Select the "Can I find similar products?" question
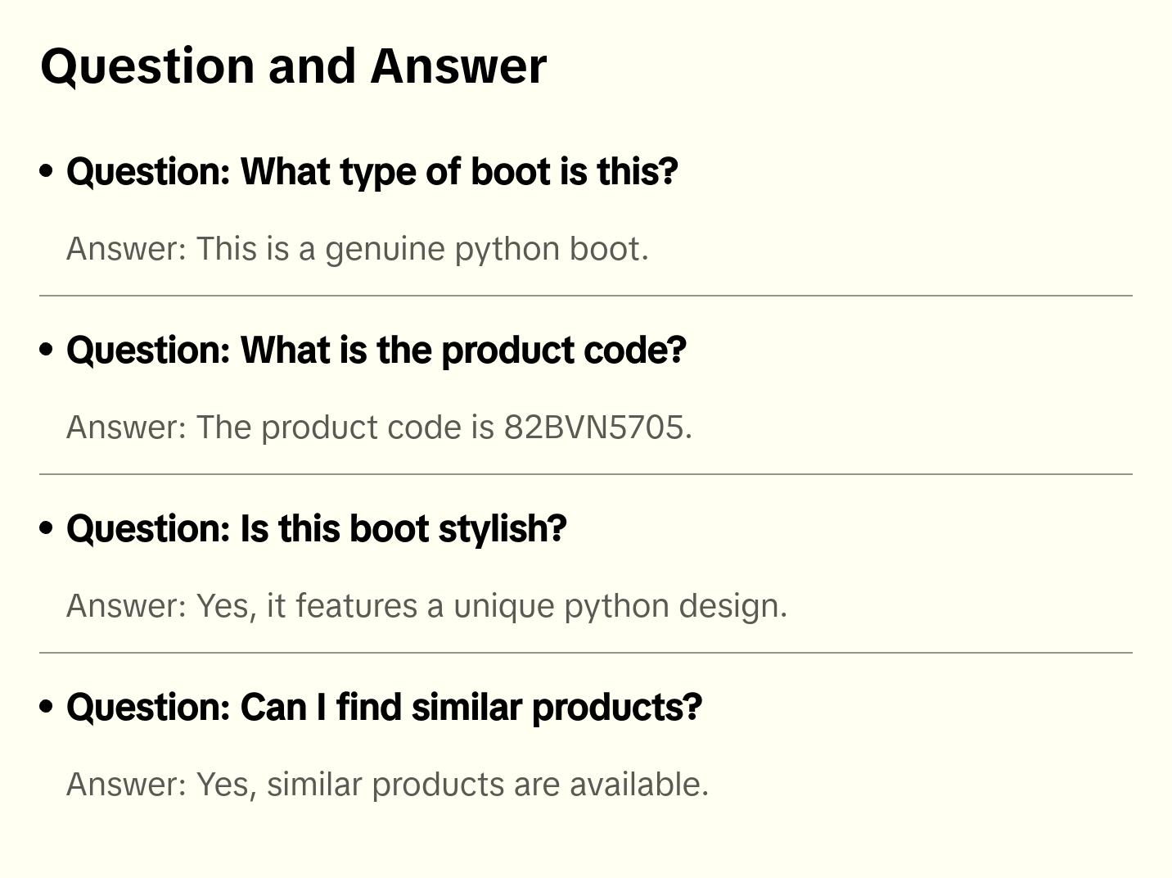Viewport: 1172px width, 878px height. click(x=384, y=708)
